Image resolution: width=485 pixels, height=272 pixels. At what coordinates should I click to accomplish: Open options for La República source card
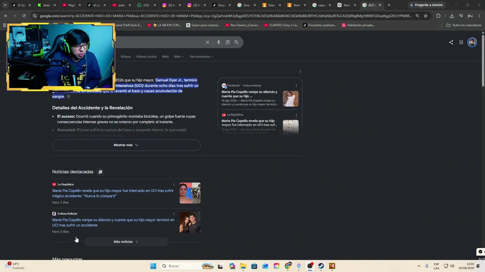pos(296,115)
